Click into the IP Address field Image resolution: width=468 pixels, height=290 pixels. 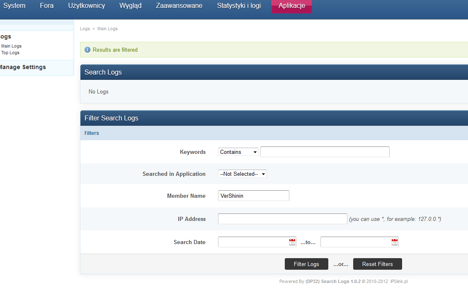pos(282,219)
